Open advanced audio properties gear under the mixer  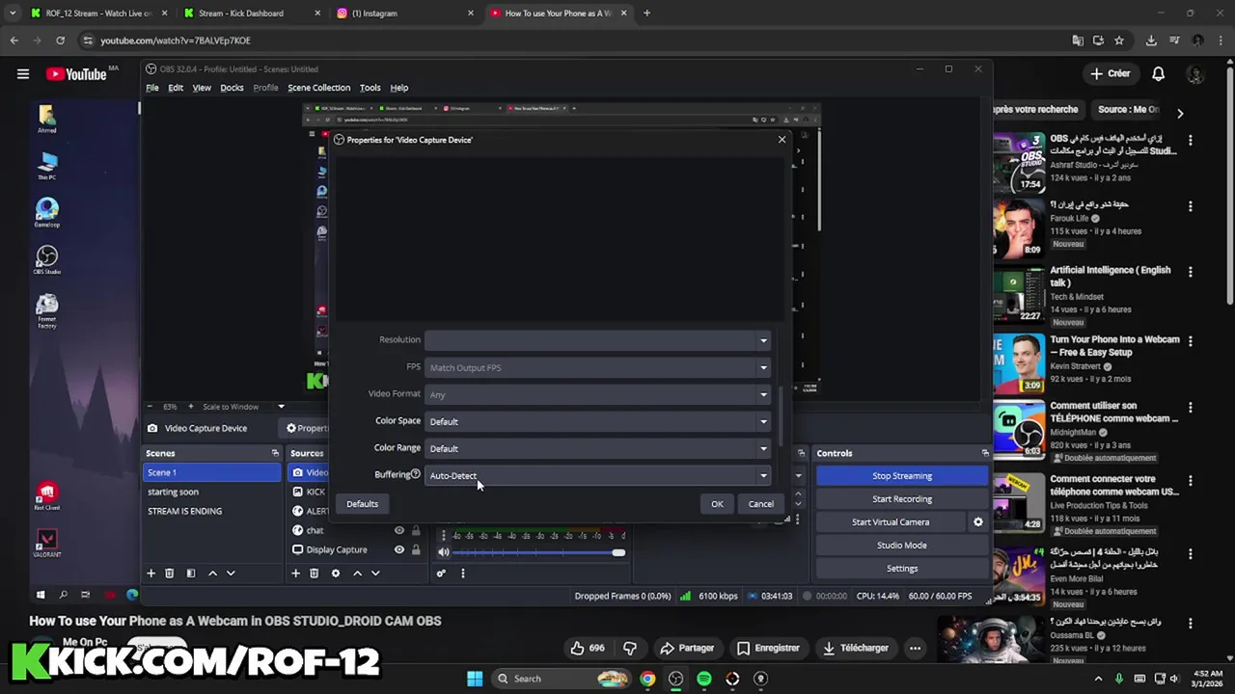pyautogui.click(x=441, y=573)
